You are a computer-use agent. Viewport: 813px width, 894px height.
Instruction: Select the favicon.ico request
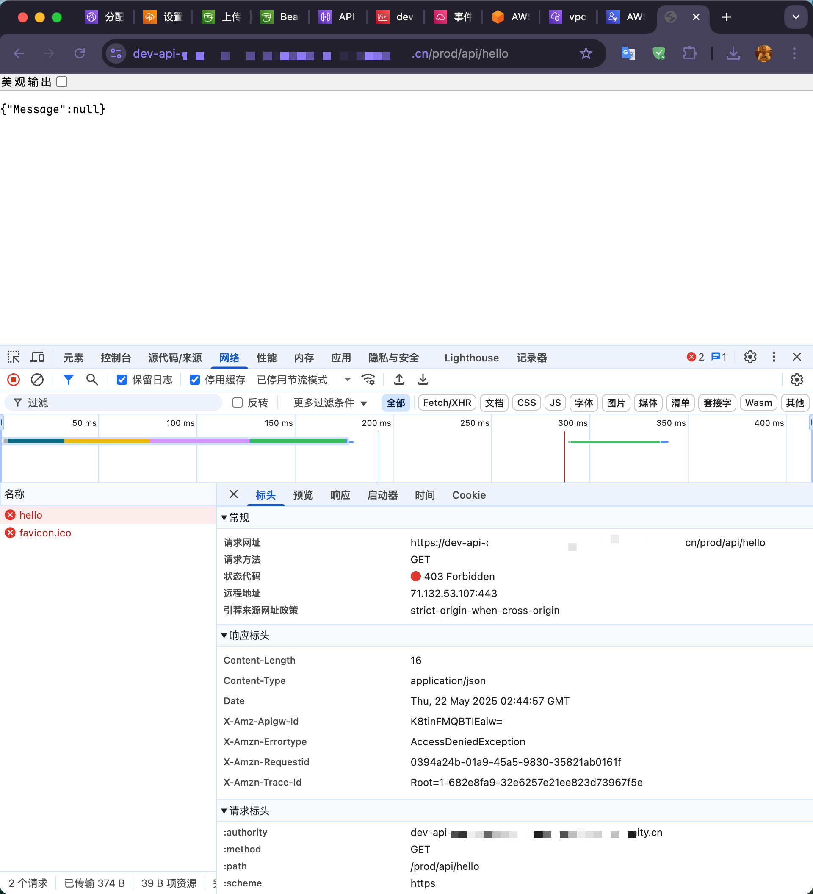[x=45, y=533]
